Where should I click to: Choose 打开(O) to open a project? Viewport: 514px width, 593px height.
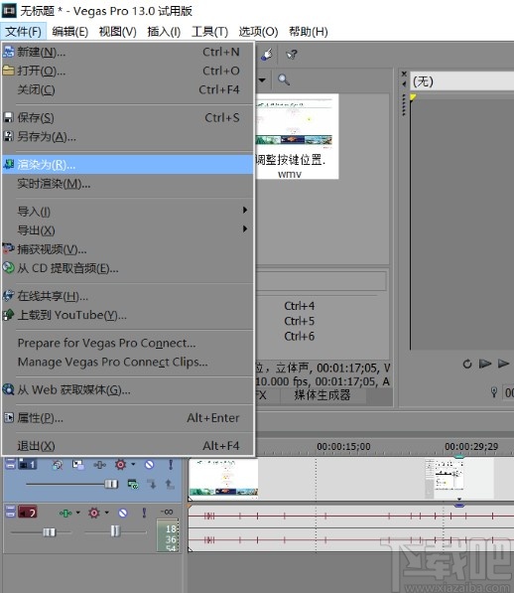pyautogui.click(x=128, y=71)
